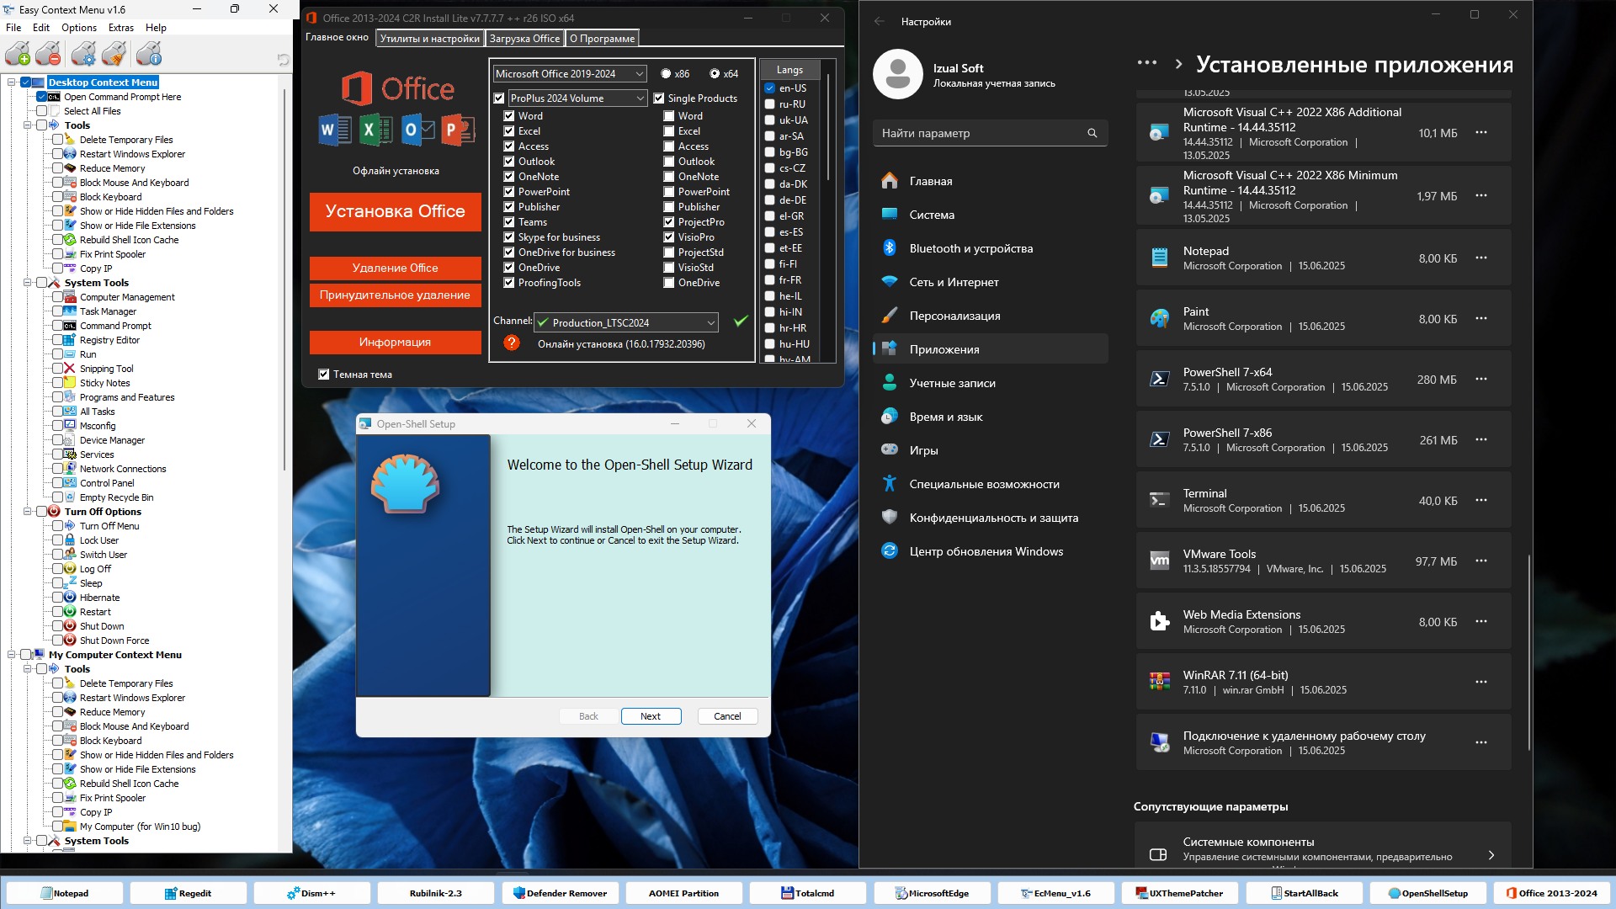Switch to О Программе tab

[603, 39]
